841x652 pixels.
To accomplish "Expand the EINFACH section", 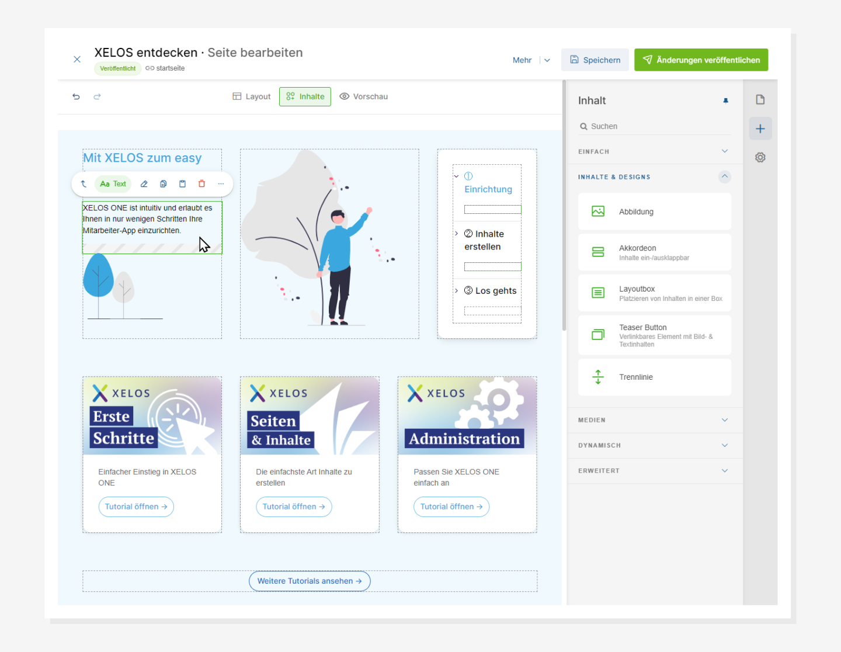I will pyautogui.click(x=654, y=151).
